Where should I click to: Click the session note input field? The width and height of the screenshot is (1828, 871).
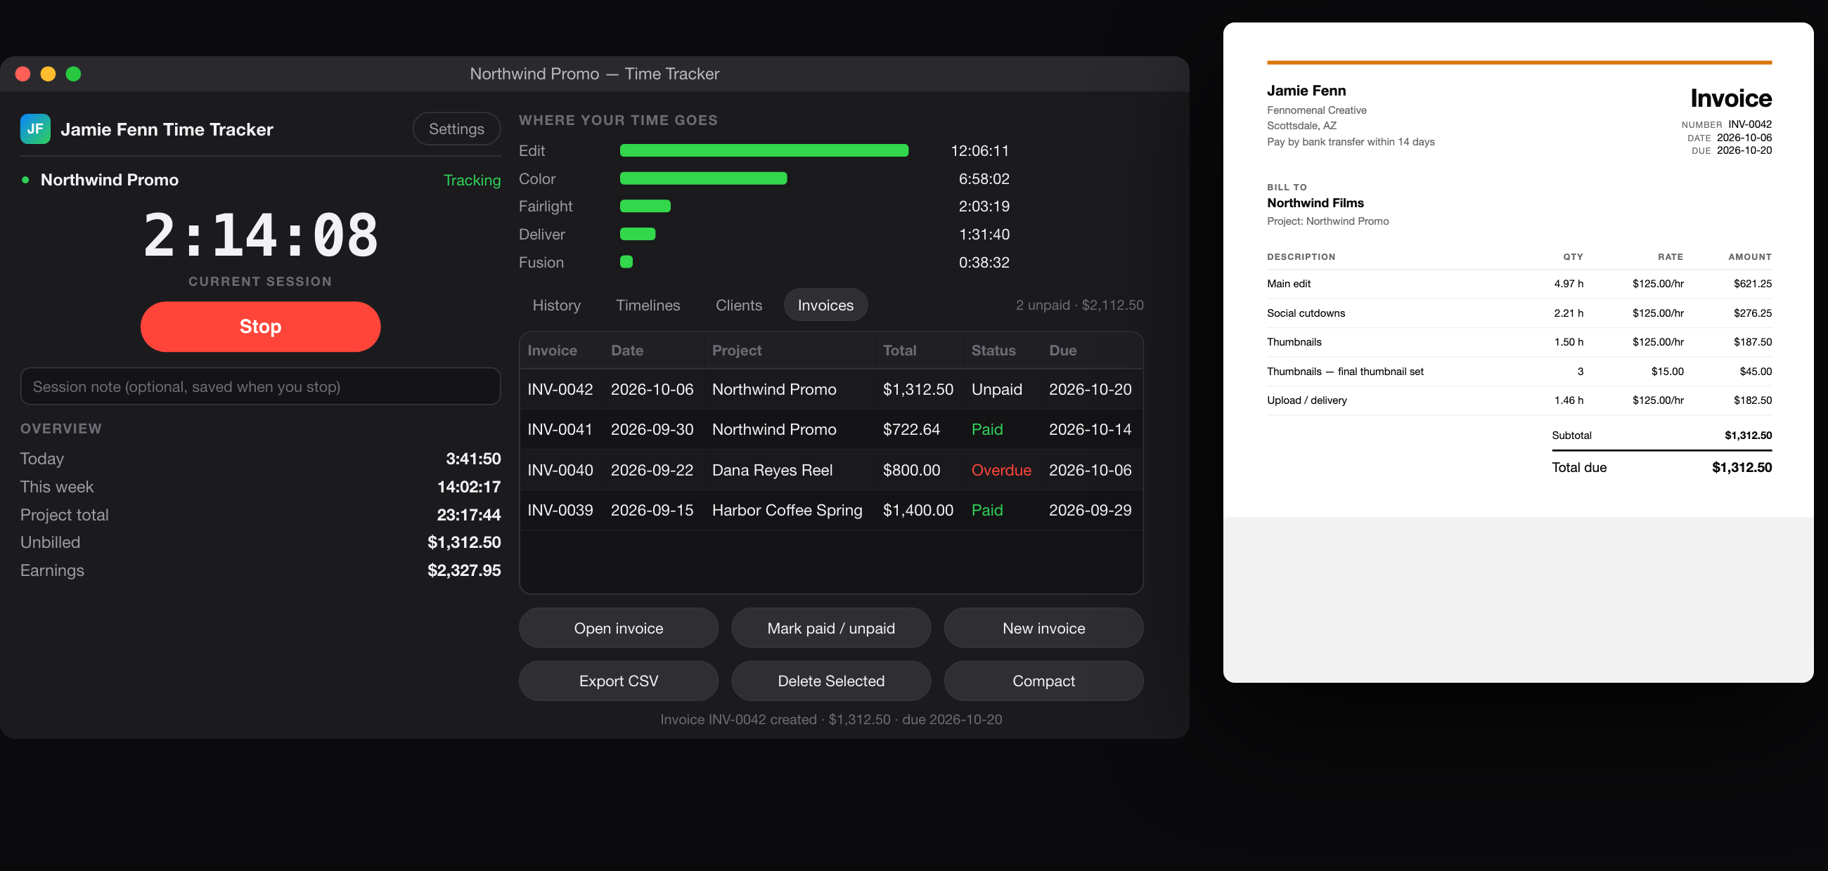click(x=260, y=386)
